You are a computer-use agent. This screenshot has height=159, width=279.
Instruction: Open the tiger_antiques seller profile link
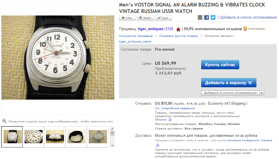coord(151,29)
